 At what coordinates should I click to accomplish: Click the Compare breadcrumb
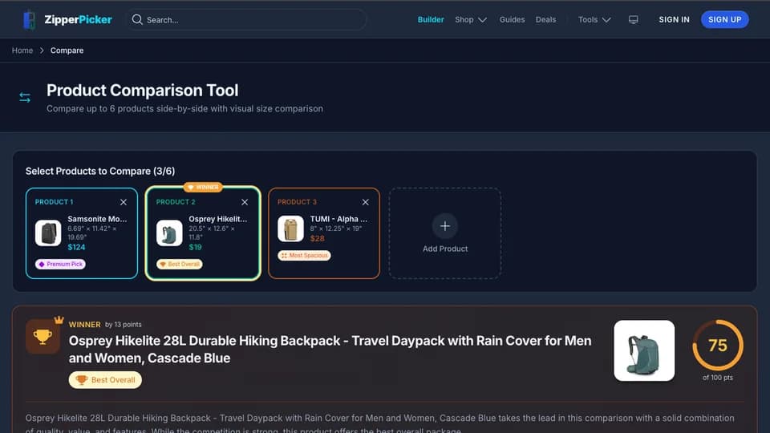67,51
